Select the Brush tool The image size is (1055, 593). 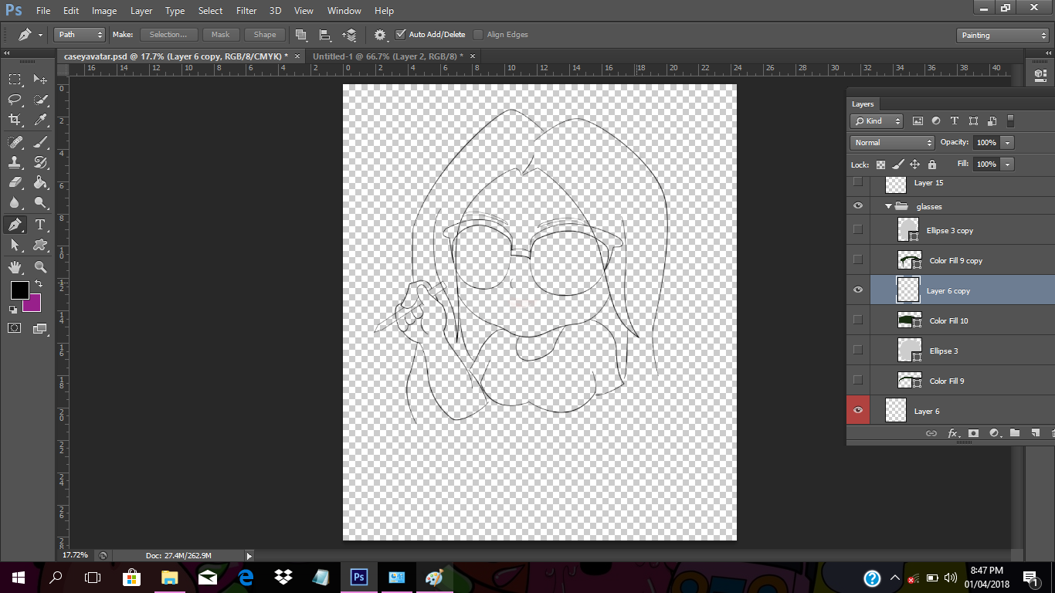coord(40,142)
